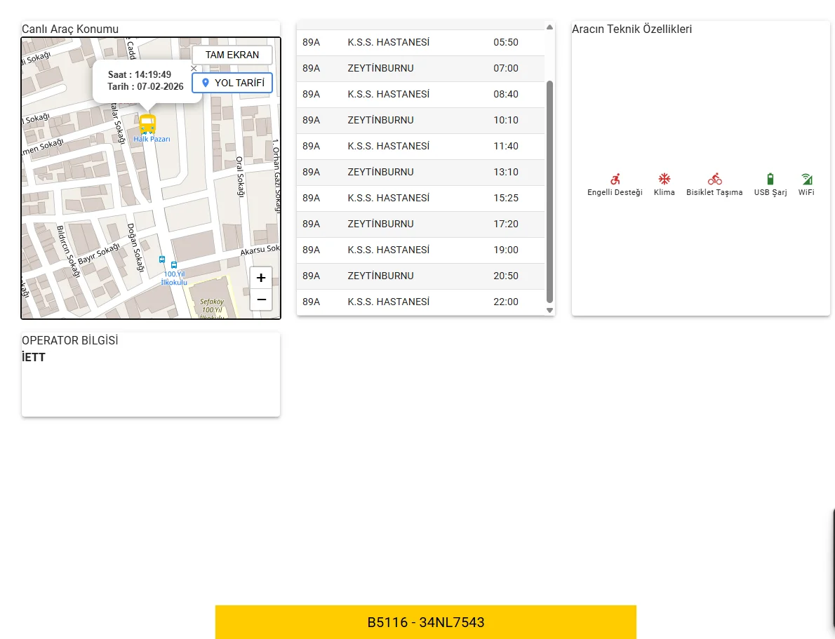Click the USB Şarj battery icon
Viewport: 835px width, 639px height.
click(x=770, y=179)
